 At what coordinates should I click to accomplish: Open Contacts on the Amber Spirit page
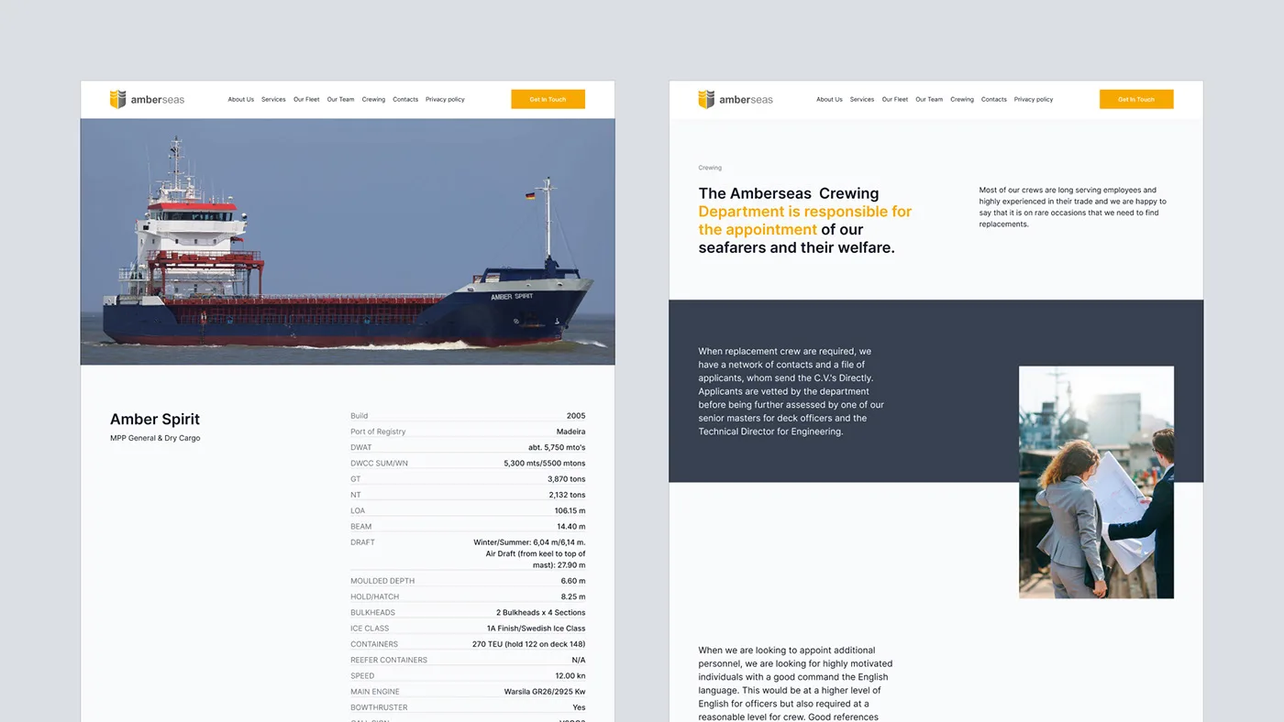pyautogui.click(x=405, y=99)
